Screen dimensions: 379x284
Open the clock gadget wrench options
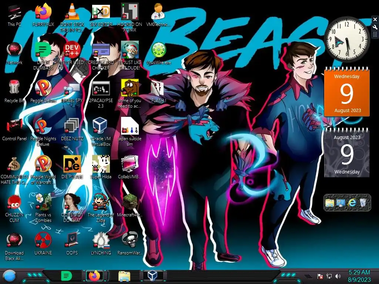pos(375,27)
